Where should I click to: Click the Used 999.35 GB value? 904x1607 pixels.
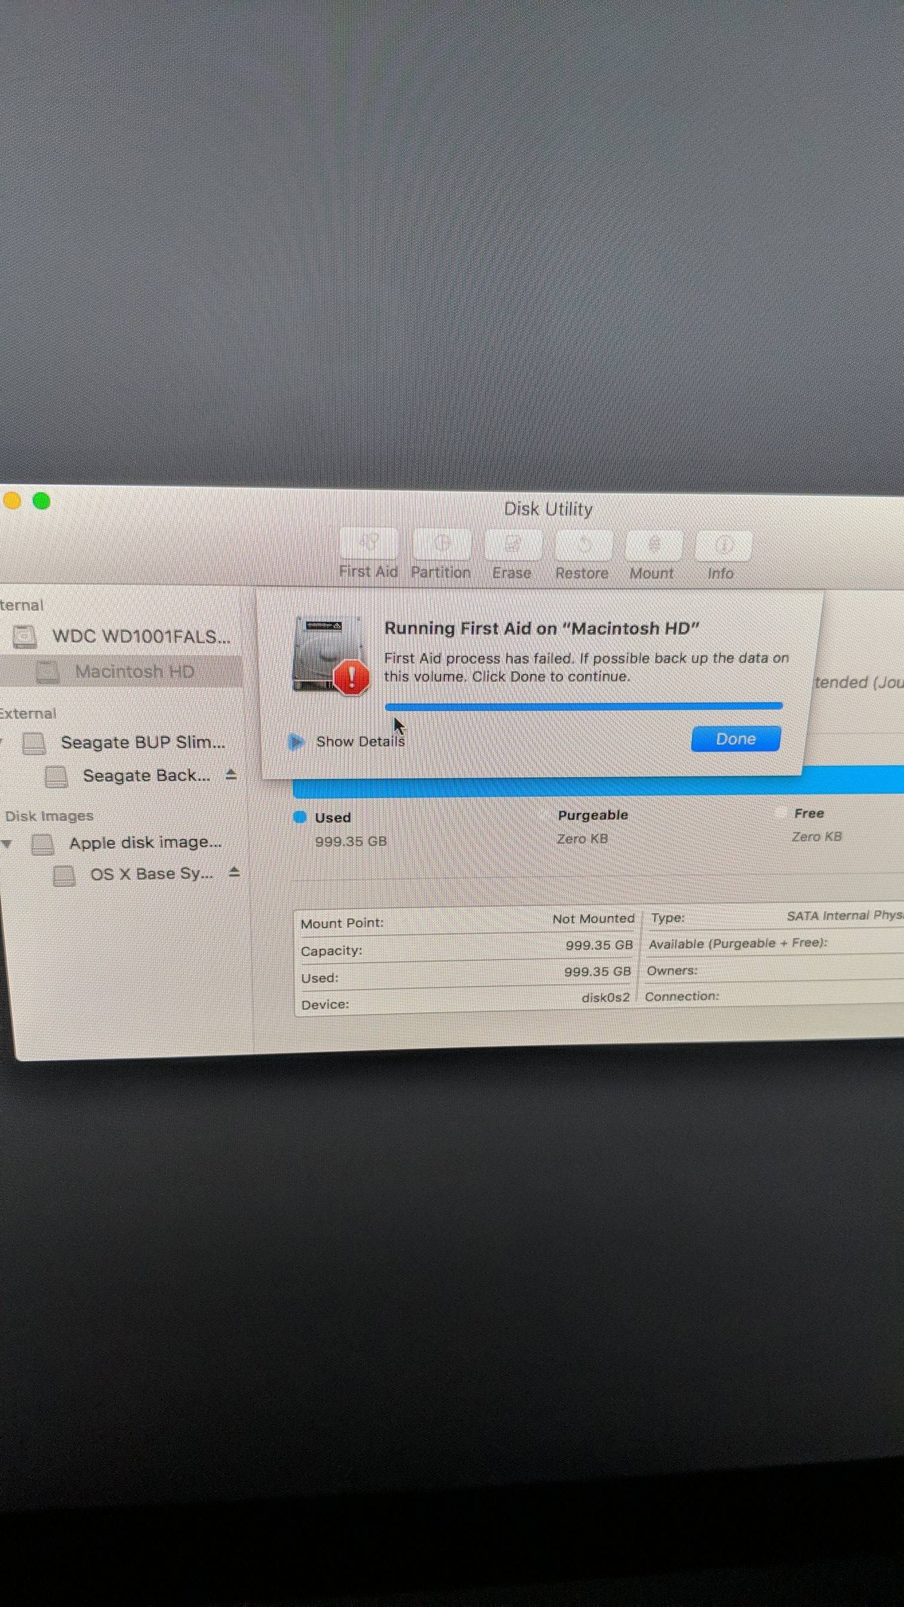[x=350, y=842]
